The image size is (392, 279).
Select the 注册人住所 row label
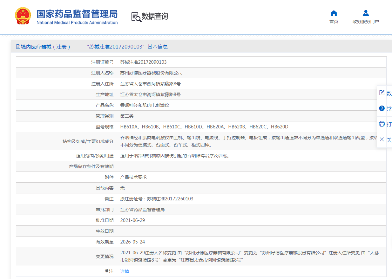point(102,84)
